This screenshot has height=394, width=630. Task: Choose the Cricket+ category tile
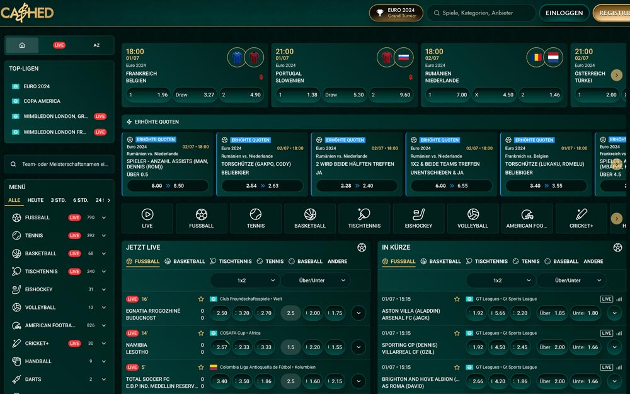[581, 218]
